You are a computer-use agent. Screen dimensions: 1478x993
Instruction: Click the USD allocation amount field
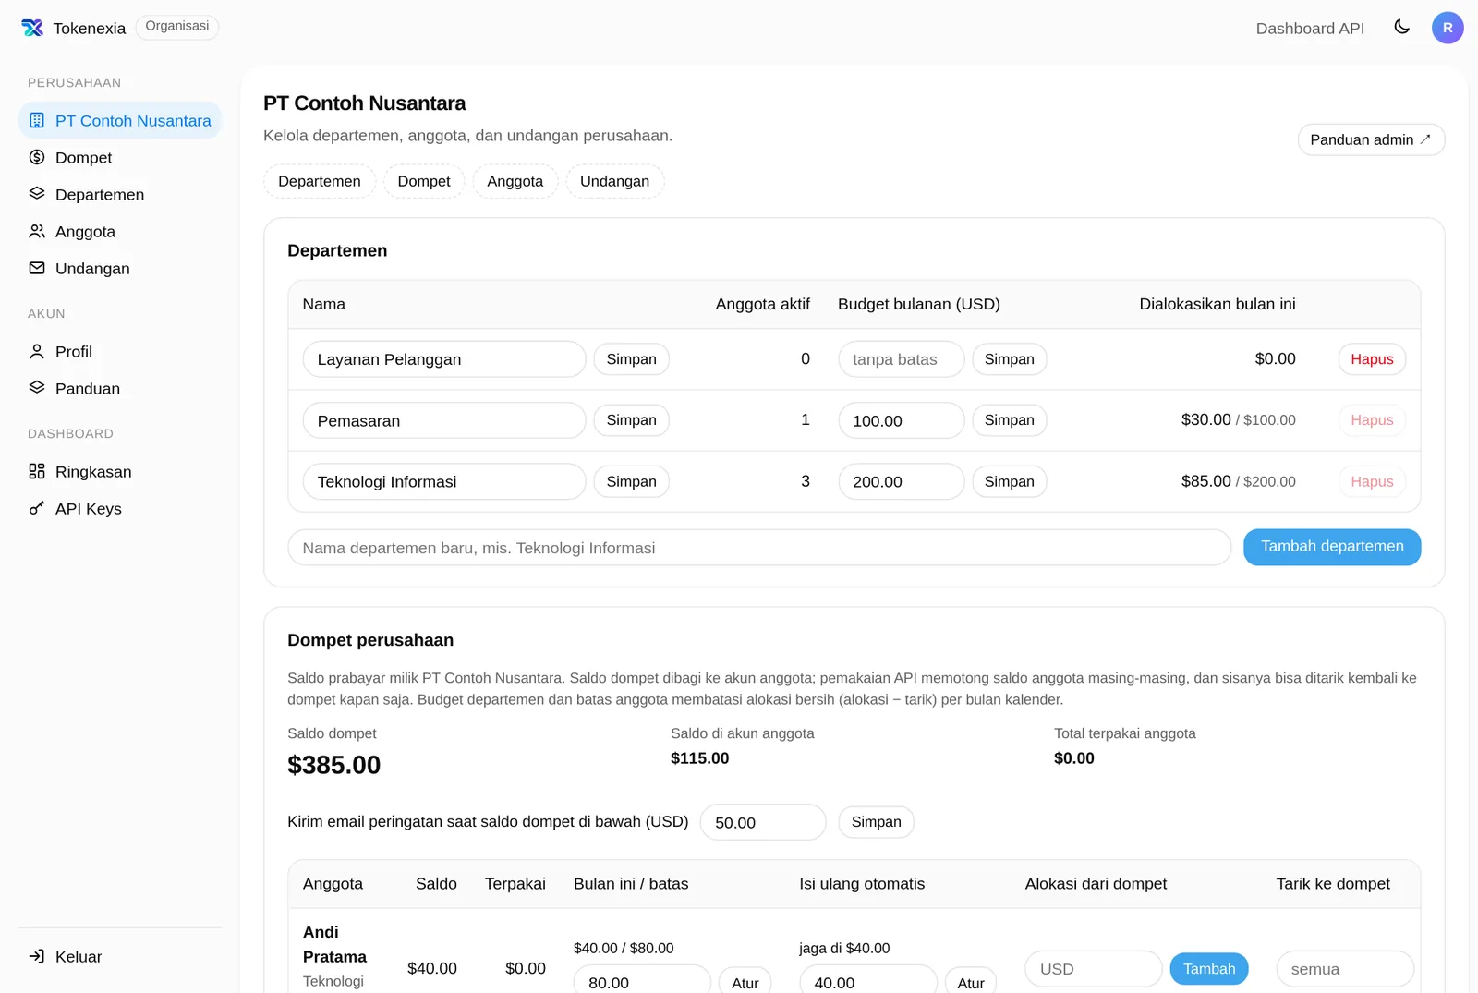pyautogui.click(x=1094, y=969)
